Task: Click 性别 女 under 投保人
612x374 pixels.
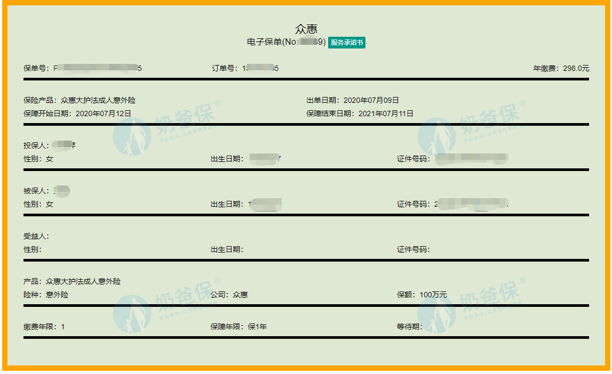Action: [38, 159]
